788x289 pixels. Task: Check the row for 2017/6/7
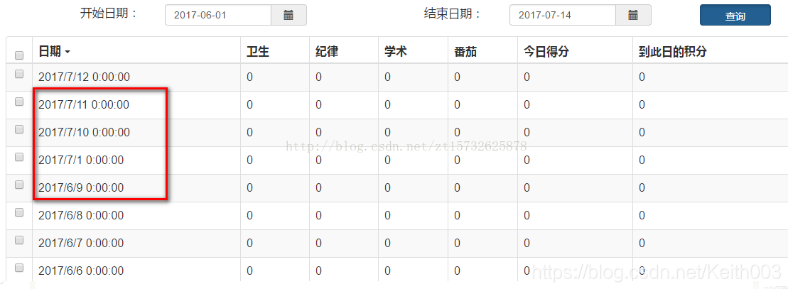(x=19, y=240)
